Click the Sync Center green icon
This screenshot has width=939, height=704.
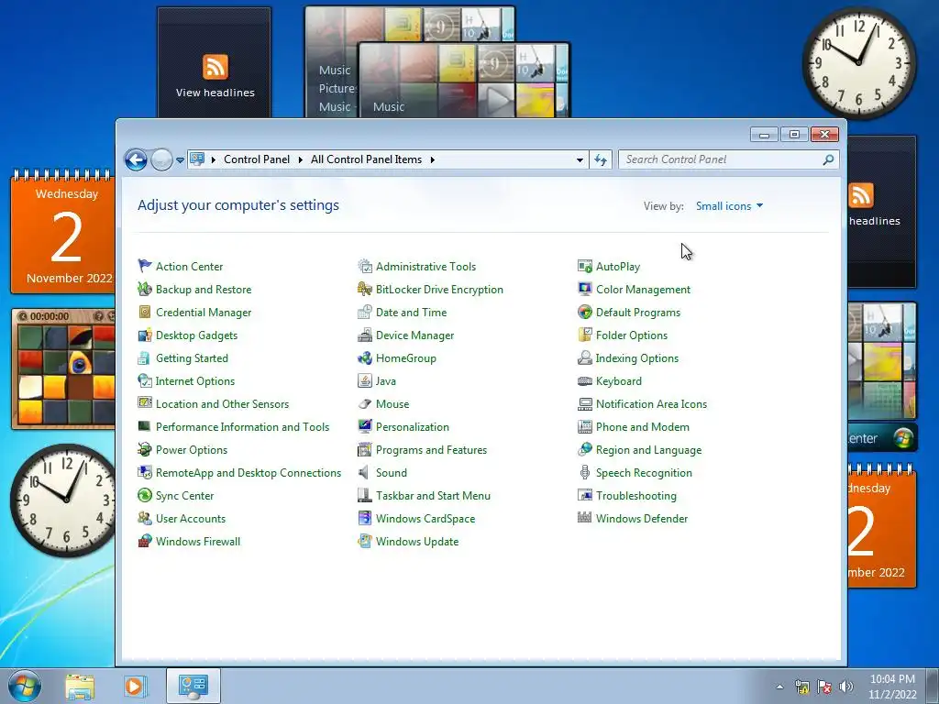pos(145,495)
